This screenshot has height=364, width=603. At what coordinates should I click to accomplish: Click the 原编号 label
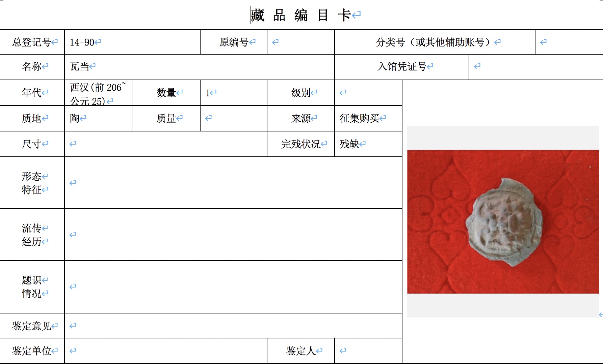tap(234, 42)
